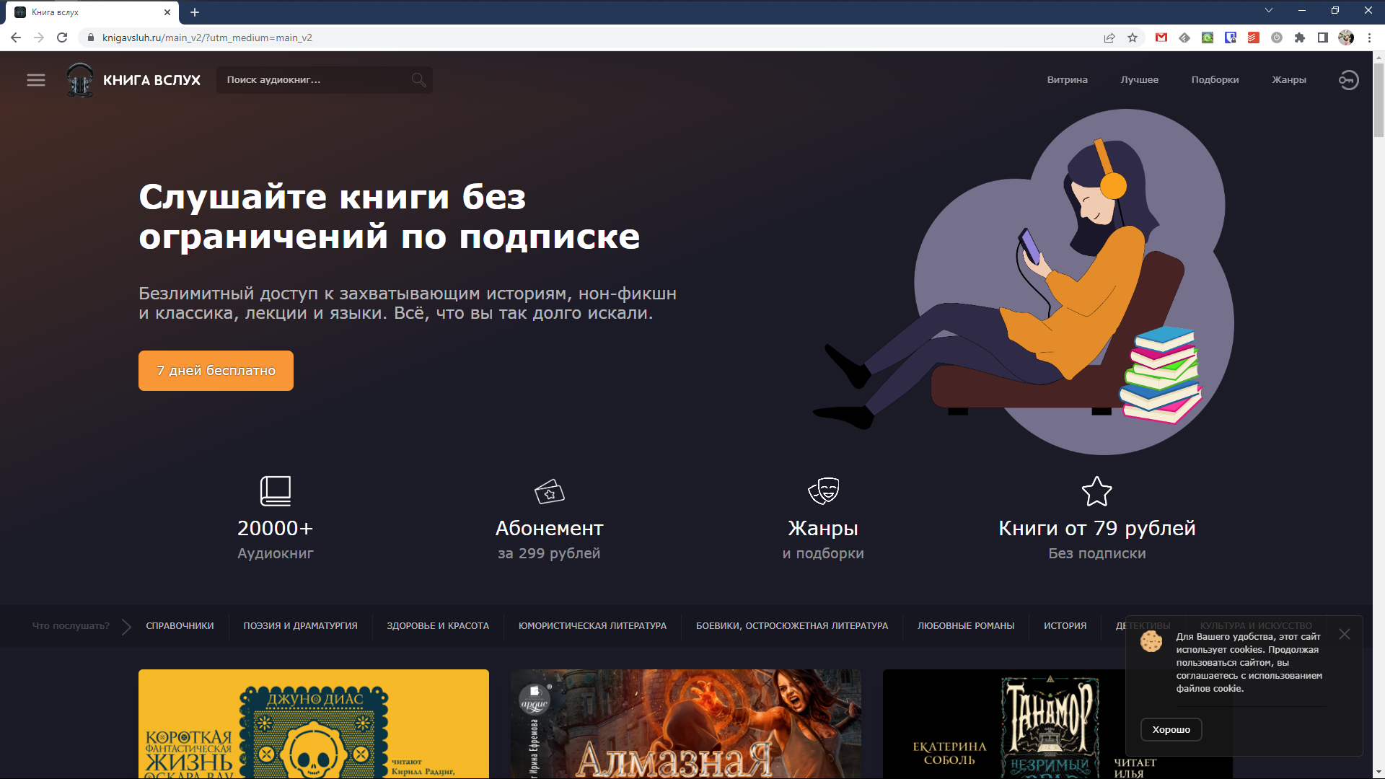Click the book icon above 20000+
The image size is (1385, 779).
click(276, 491)
